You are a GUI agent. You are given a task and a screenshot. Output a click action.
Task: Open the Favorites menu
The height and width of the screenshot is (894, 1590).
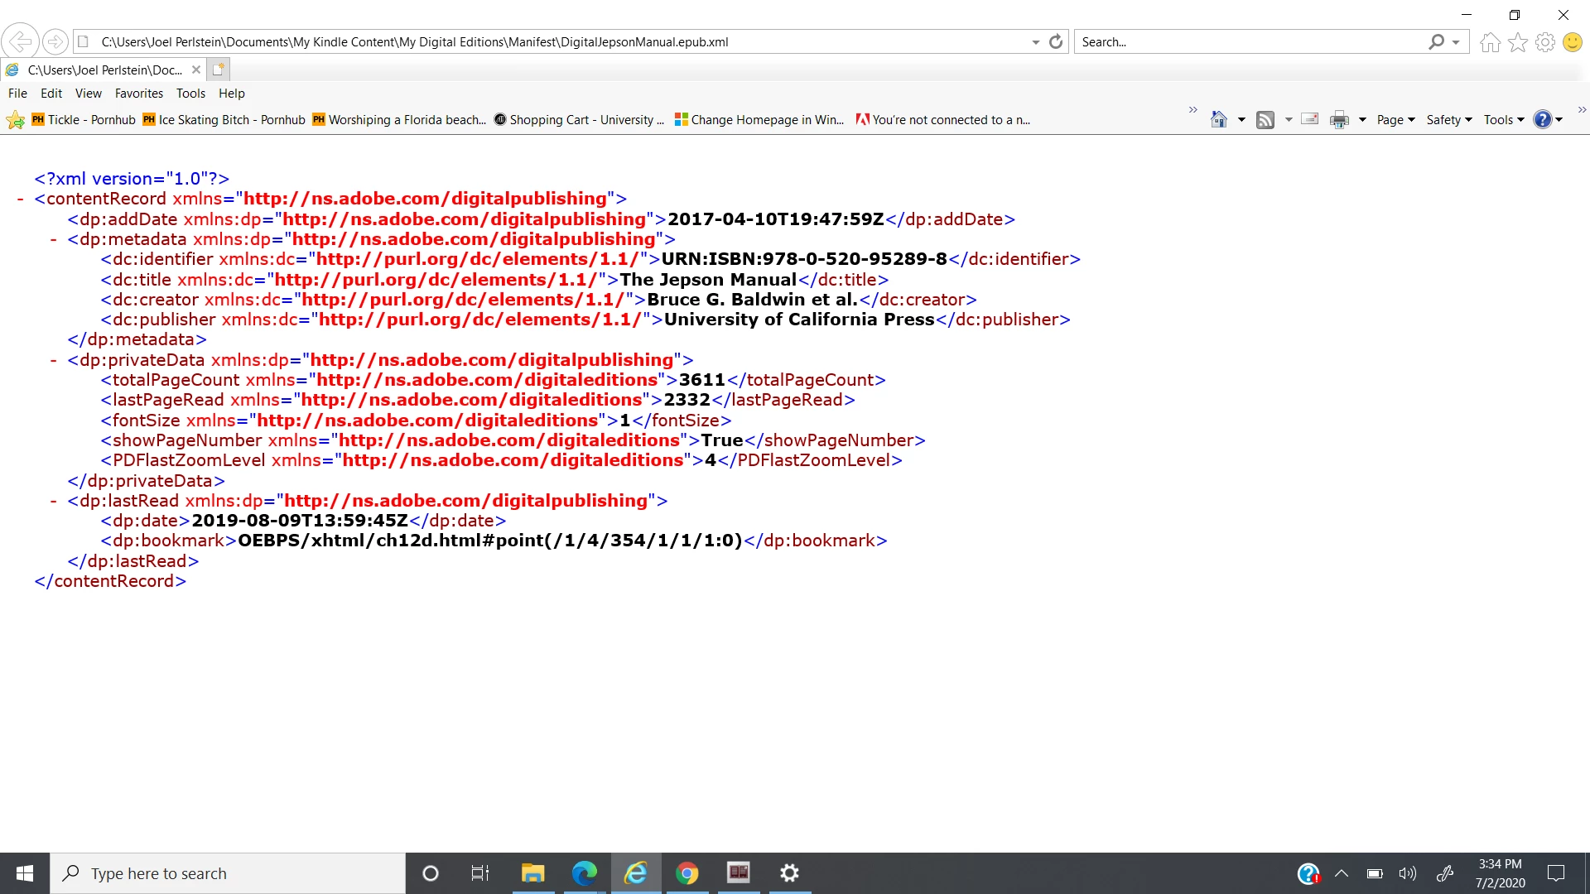138,94
